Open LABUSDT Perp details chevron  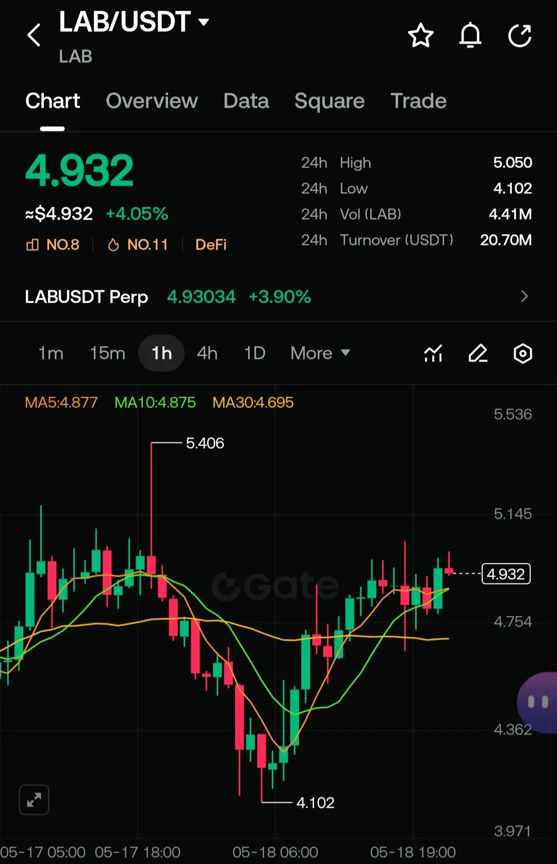(525, 297)
